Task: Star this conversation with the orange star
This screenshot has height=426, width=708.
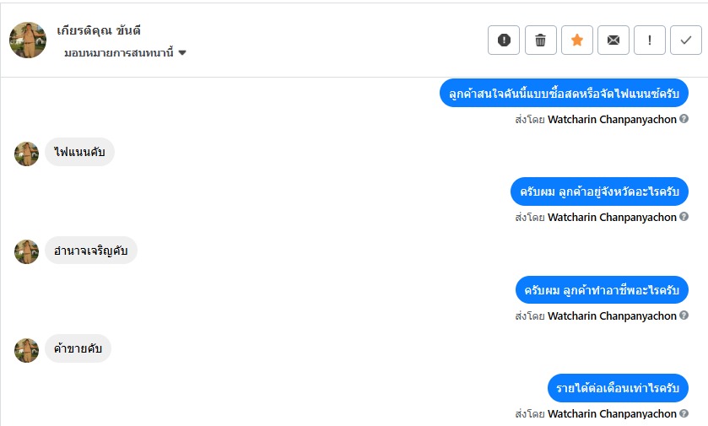Action: (x=577, y=40)
